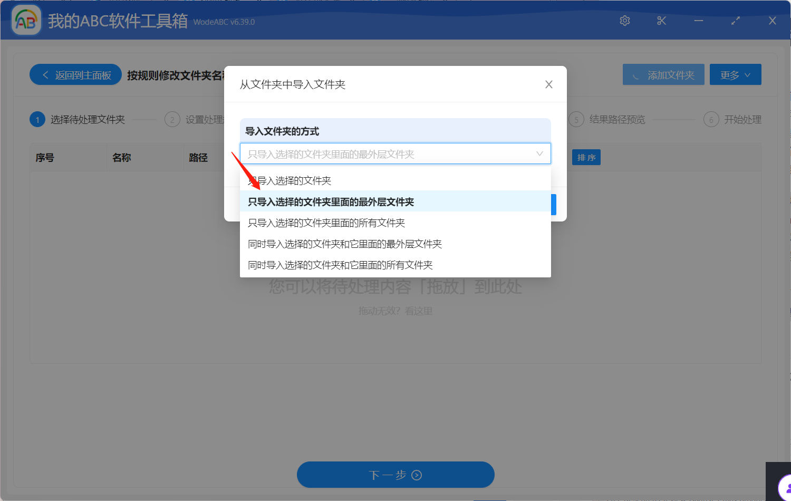Close the 从文件夹中导入文件夹 dialog
791x501 pixels.
click(548, 84)
